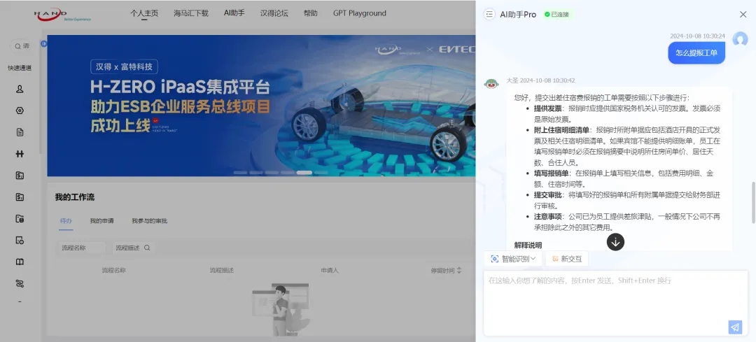Viewport: 756px width, 342px height.
Task: Open the document-with-clock sidebar icon
Action: [20, 241]
